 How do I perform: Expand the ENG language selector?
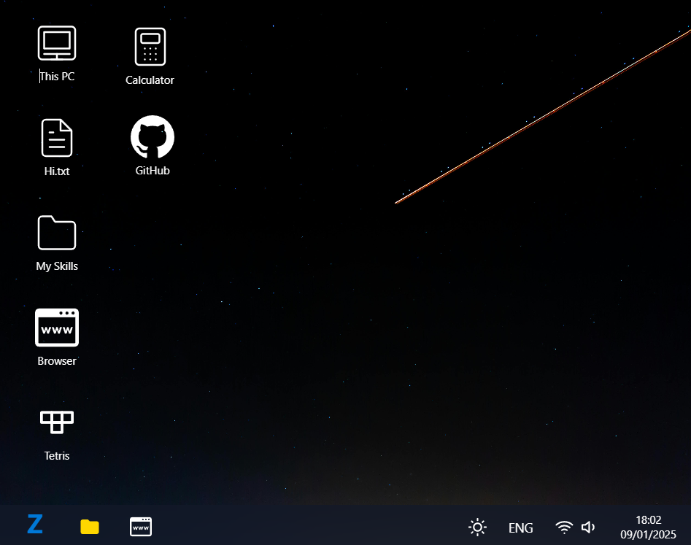(x=520, y=527)
